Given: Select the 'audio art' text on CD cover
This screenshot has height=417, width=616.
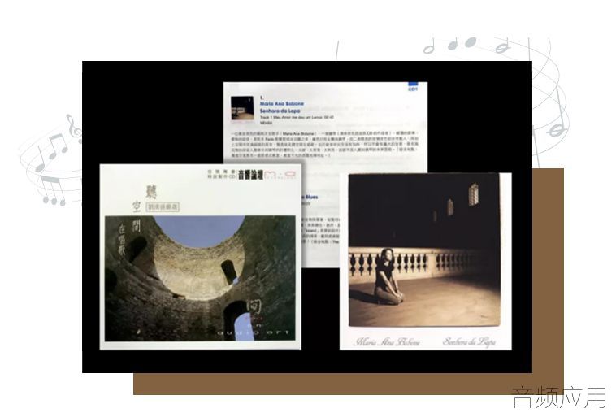Looking at the screenshot, I should pos(254,333).
